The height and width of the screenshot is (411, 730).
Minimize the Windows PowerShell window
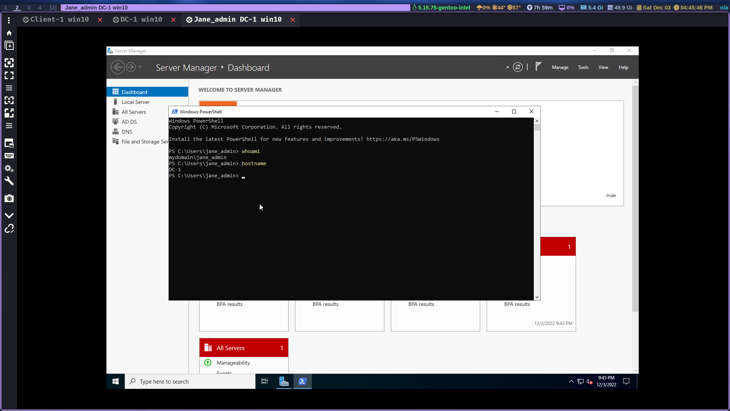[x=497, y=112]
